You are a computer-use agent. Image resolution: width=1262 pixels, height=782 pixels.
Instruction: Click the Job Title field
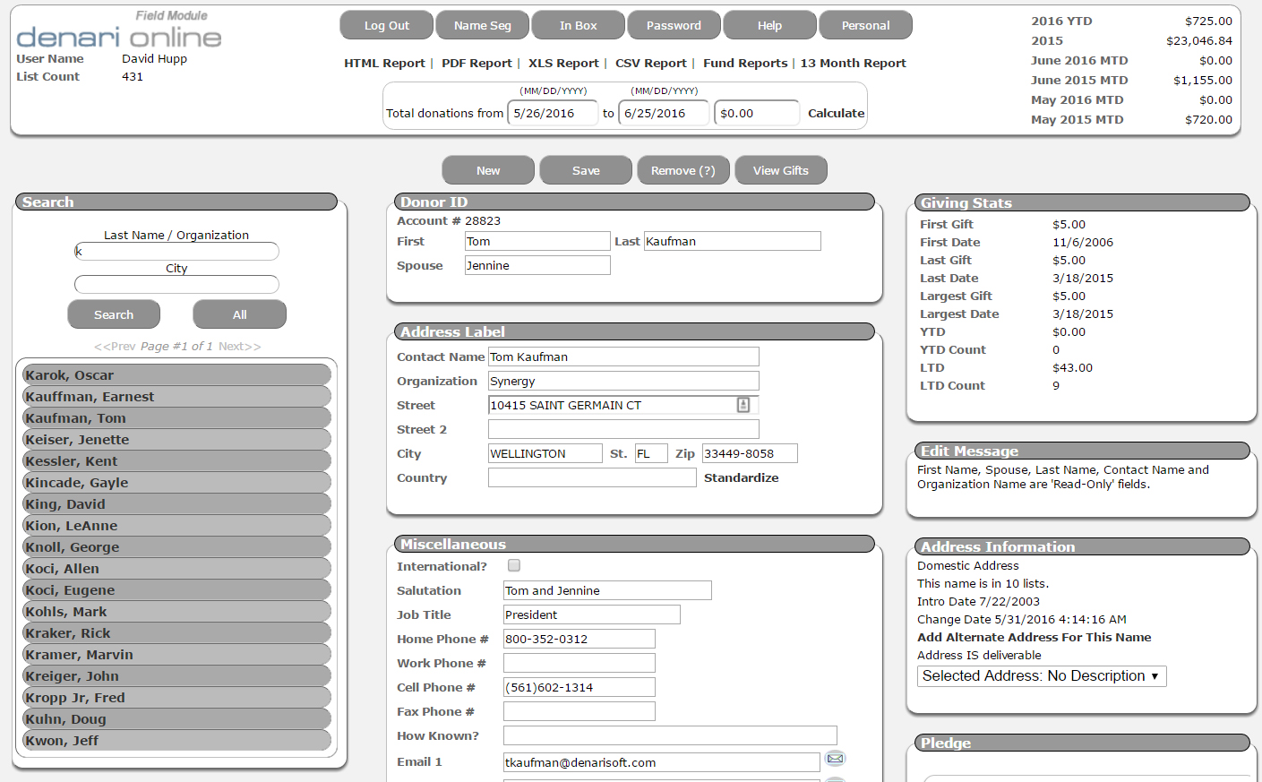pyautogui.click(x=592, y=614)
